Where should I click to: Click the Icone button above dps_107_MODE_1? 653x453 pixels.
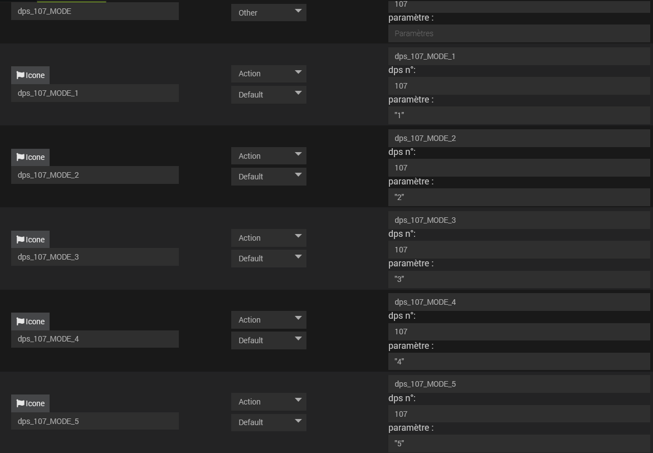(x=30, y=75)
